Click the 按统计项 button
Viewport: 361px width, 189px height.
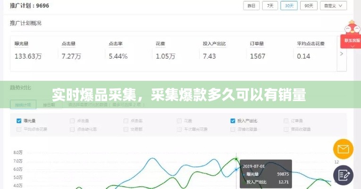[23, 104]
